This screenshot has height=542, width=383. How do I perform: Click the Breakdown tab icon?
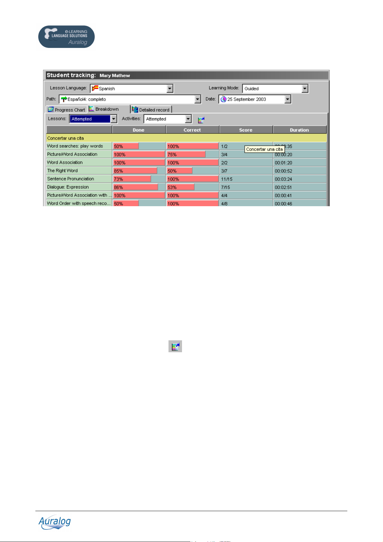coord(91,109)
